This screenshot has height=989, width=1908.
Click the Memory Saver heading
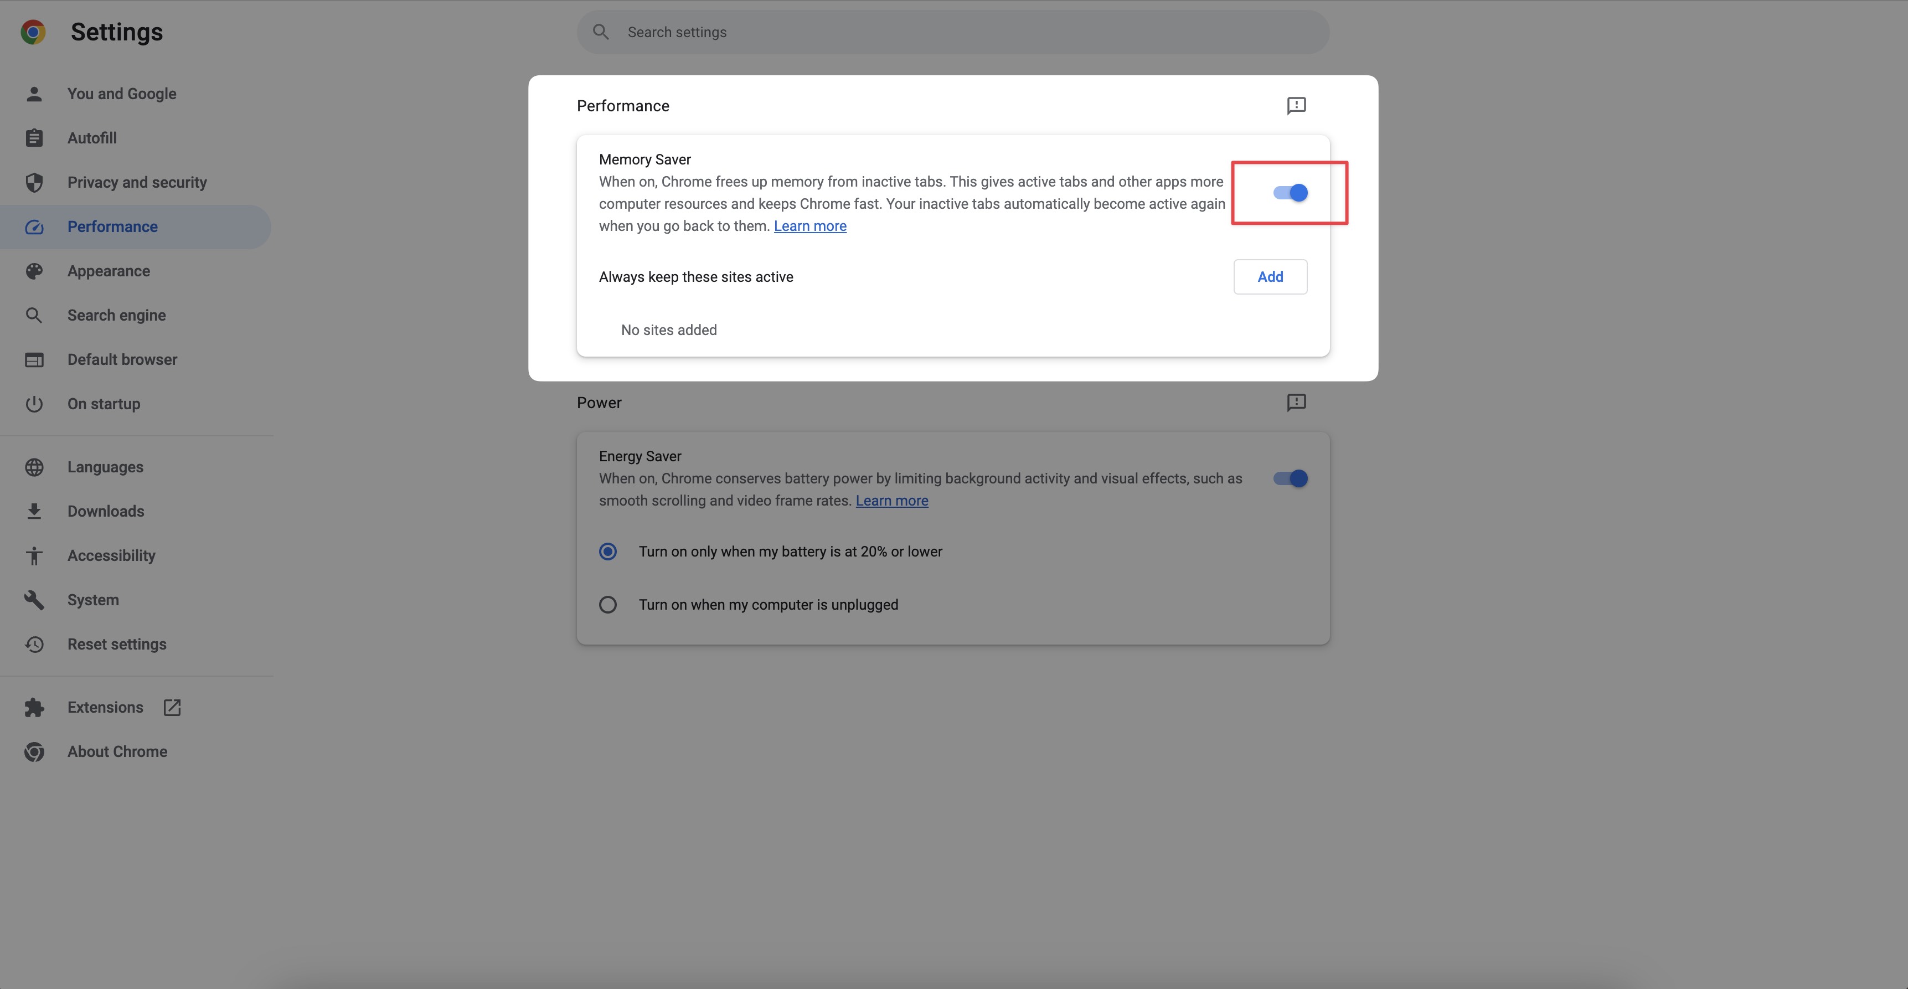[x=644, y=159]
